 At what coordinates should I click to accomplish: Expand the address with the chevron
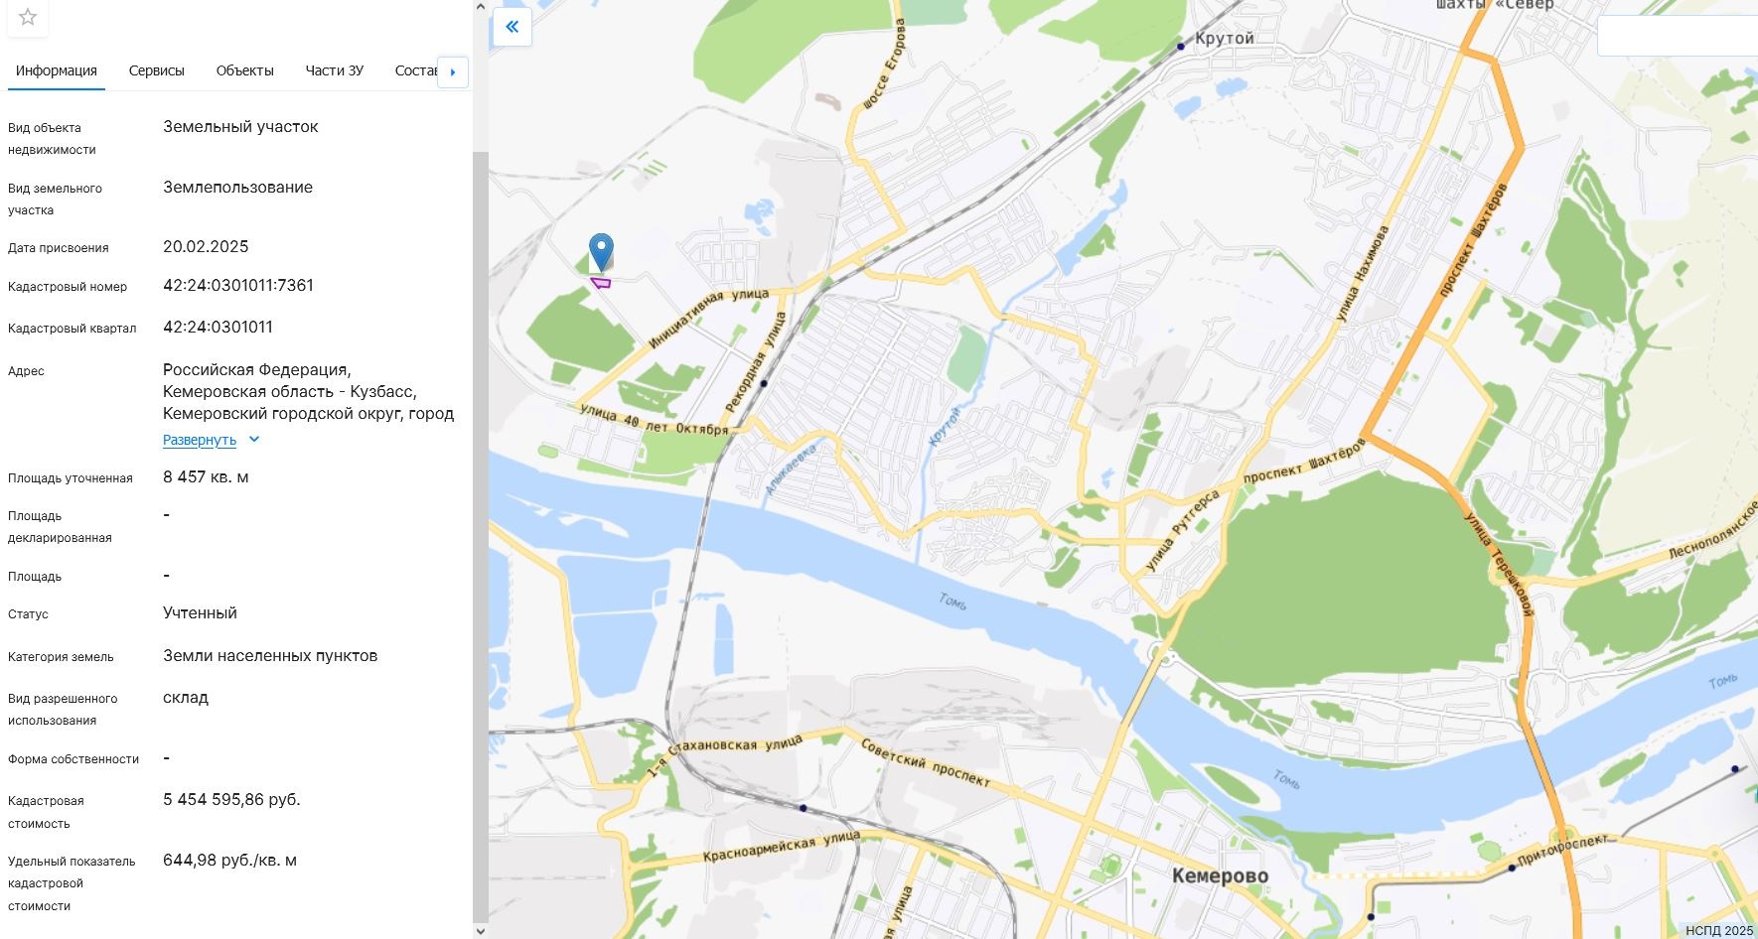[x=254, y=439]
